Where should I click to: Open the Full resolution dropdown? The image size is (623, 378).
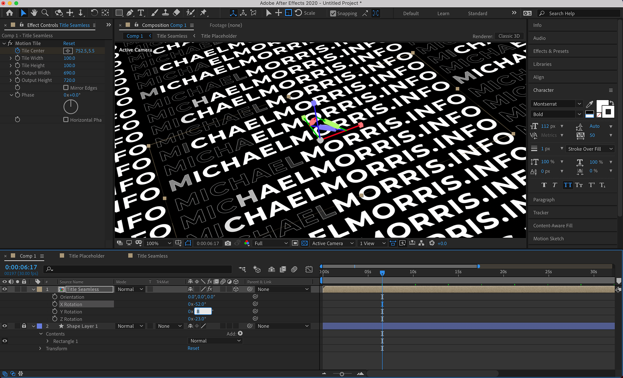pyautogui.click(x=271, y=243)
